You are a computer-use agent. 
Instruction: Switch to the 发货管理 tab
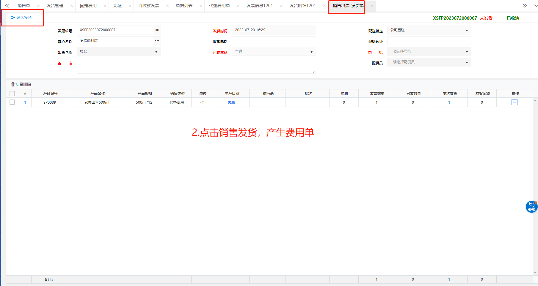[x=55, y=6]
